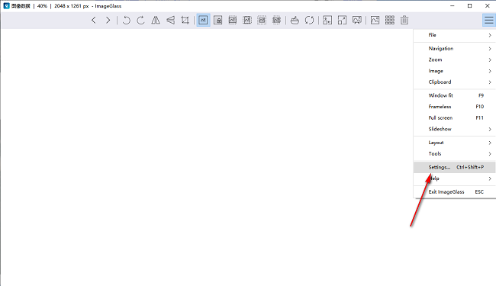The image size is (496, 286).
Task: Delete image with trash can icon
Action: [404, 21]
